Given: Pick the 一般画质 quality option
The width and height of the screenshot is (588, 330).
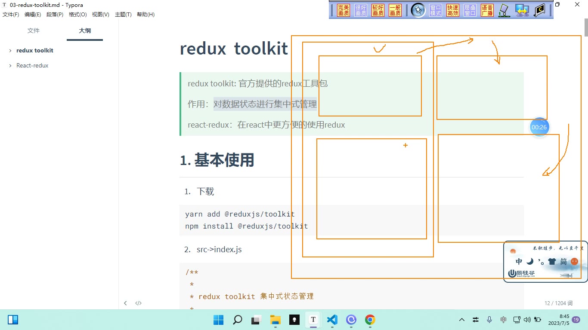Looking at the screenshot, I should click(395, 10).
